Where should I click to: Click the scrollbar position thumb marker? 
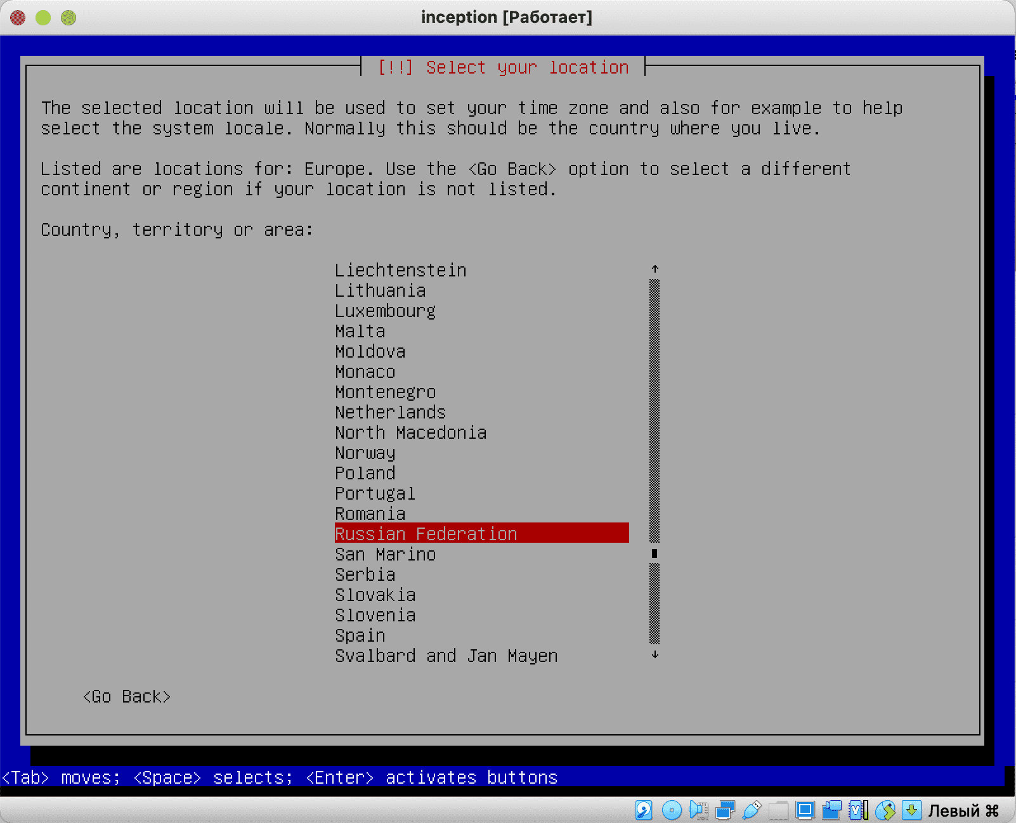click(x=655, y=554)
